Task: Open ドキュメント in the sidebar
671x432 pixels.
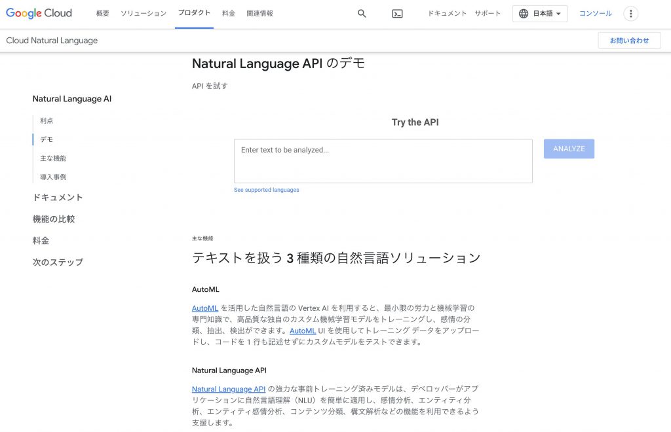Action: tap(58, 198)
